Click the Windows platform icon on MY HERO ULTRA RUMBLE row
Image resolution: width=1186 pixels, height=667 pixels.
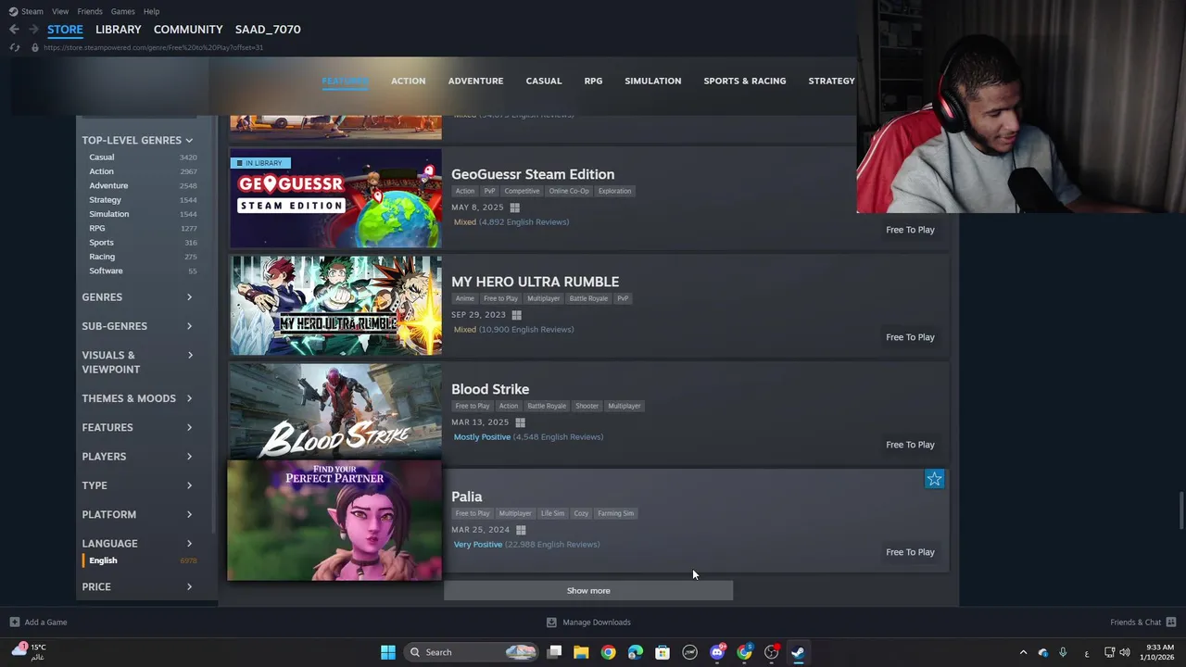click(516, 315)
